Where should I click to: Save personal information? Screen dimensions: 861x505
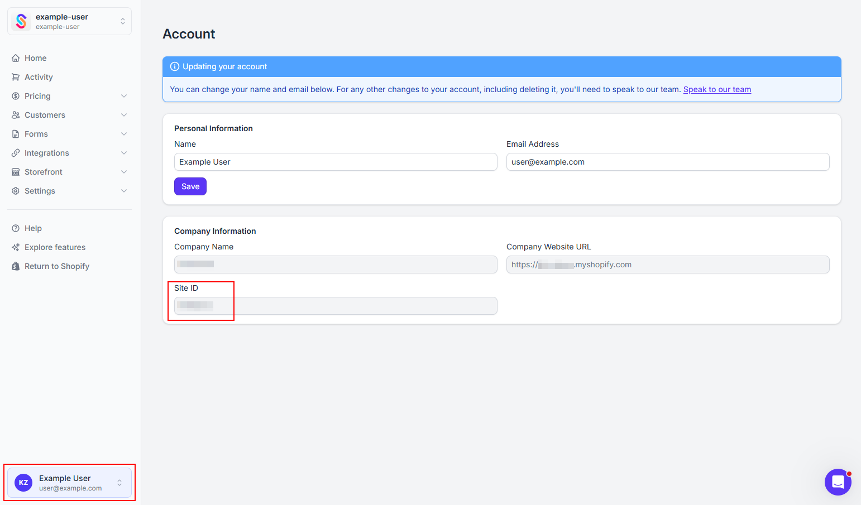point(190,186)
